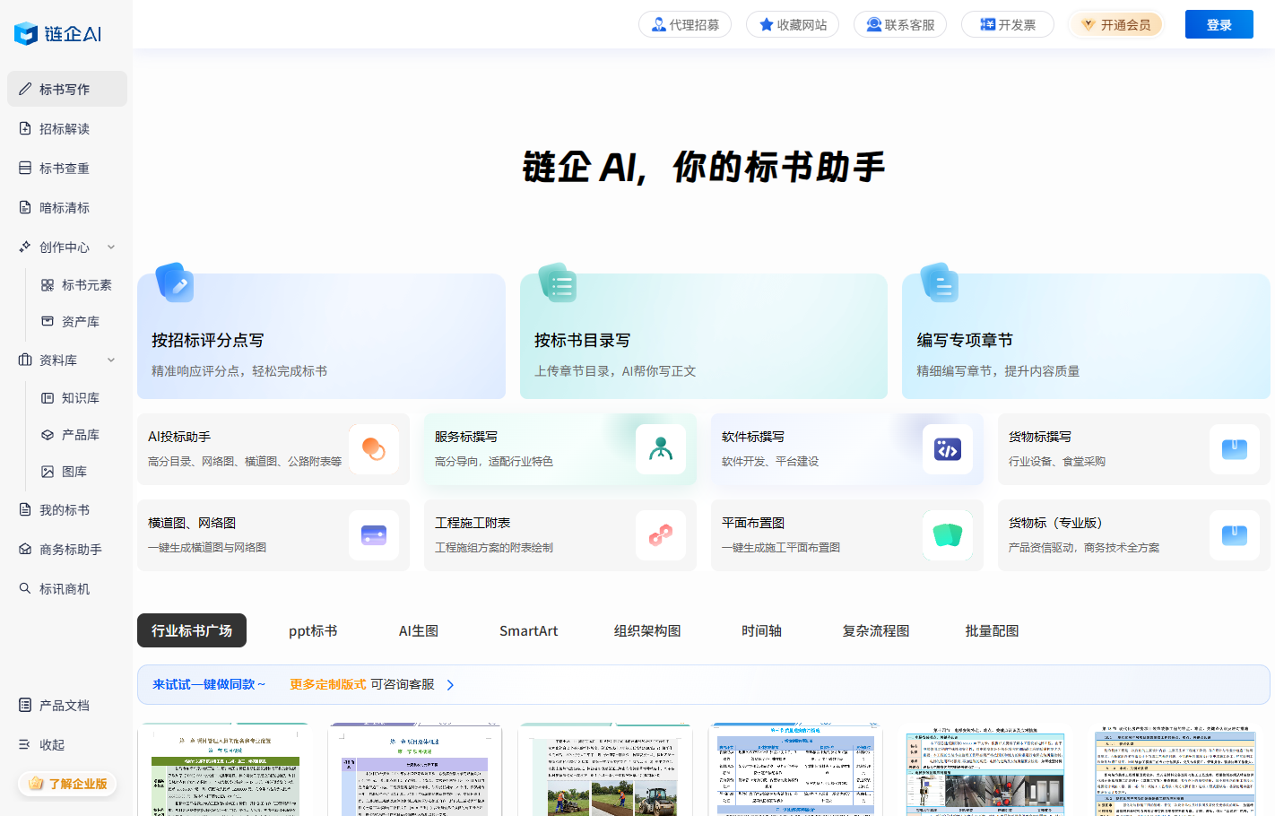Click the 登录 button
The image size is (1275, 816).
1219,24
